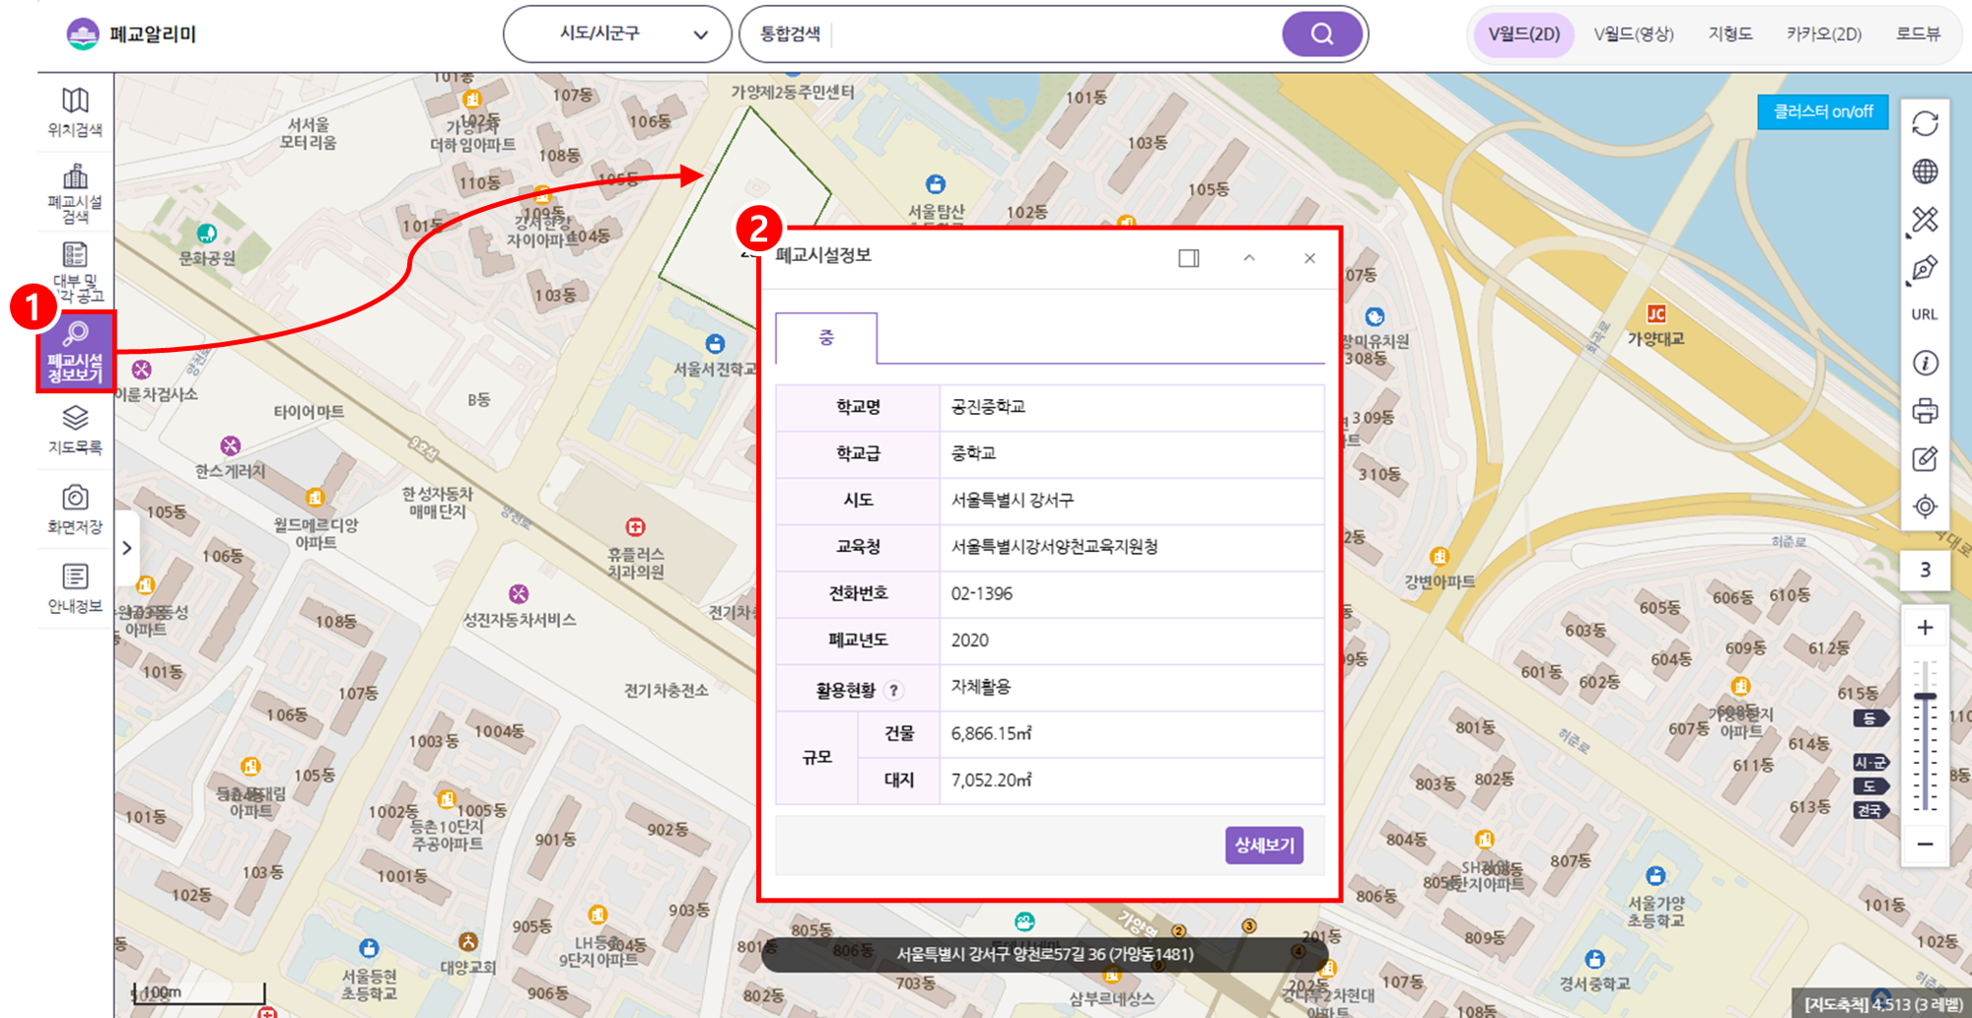Select the distance measurement tool
Image resolution: width=1972 pixels, height=1018 pixels.
[x=1923, y=221]
